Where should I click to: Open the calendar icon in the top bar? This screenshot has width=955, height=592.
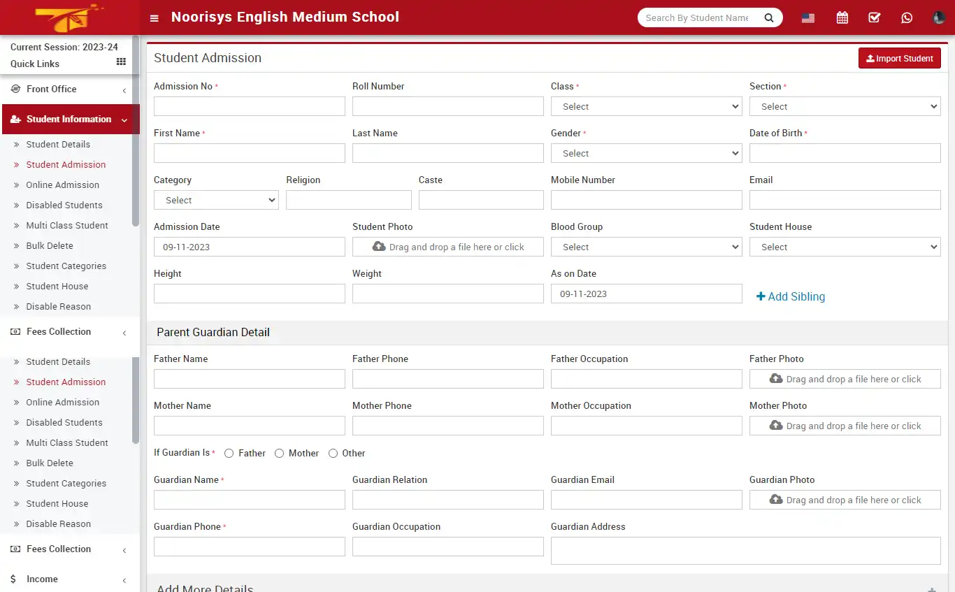click(x=842, y=17)
